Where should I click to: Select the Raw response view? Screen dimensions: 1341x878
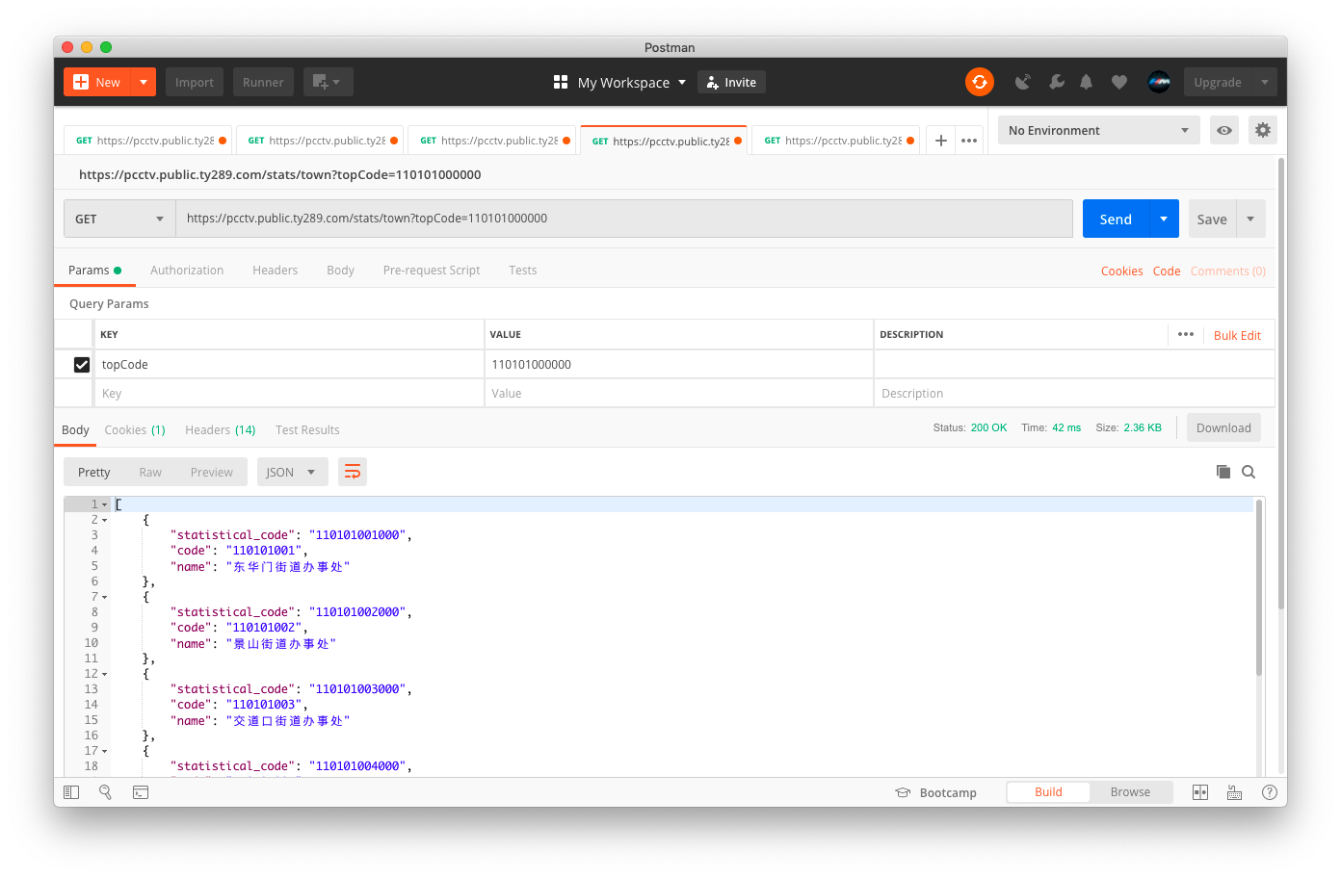150,472
